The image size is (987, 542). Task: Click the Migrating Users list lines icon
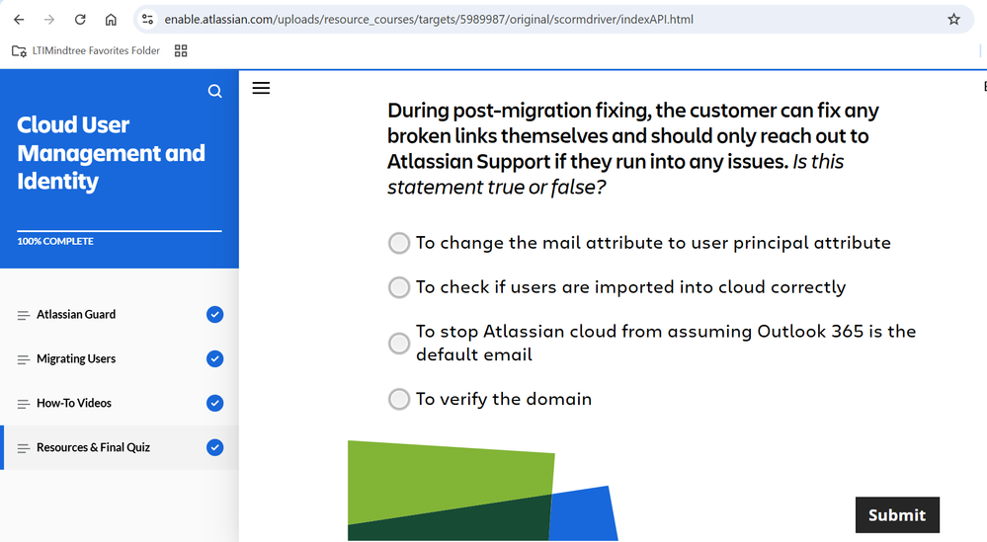(24, 359)
